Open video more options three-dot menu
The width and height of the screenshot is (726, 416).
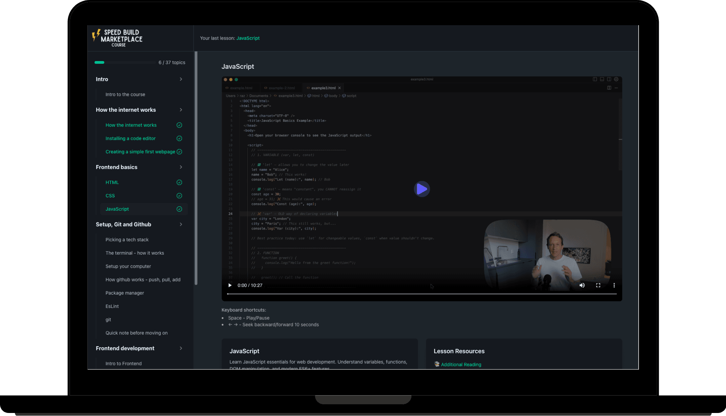click(x=614, y=285)
